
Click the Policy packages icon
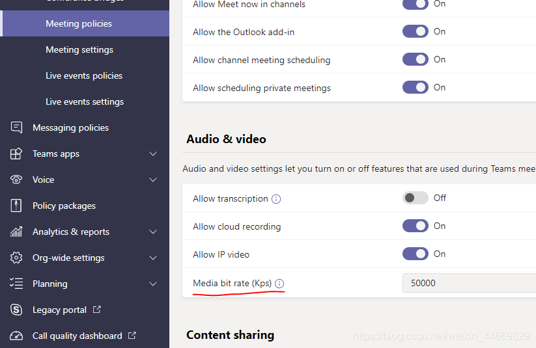16,206
